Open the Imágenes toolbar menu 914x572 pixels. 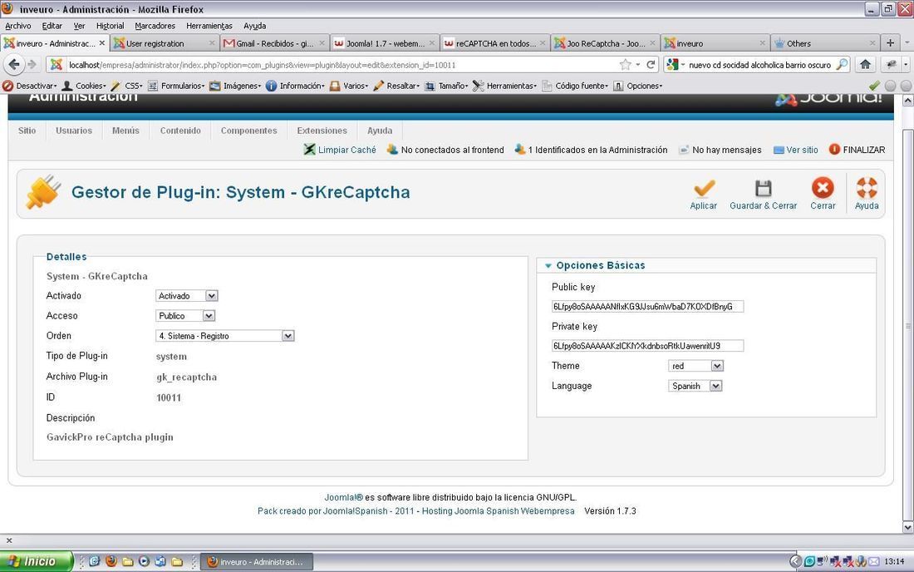click(x=235, y=86)
